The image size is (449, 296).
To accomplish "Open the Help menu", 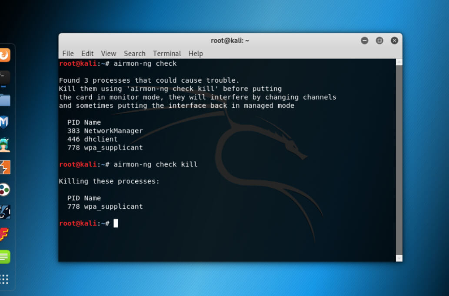I will (196, 53).
